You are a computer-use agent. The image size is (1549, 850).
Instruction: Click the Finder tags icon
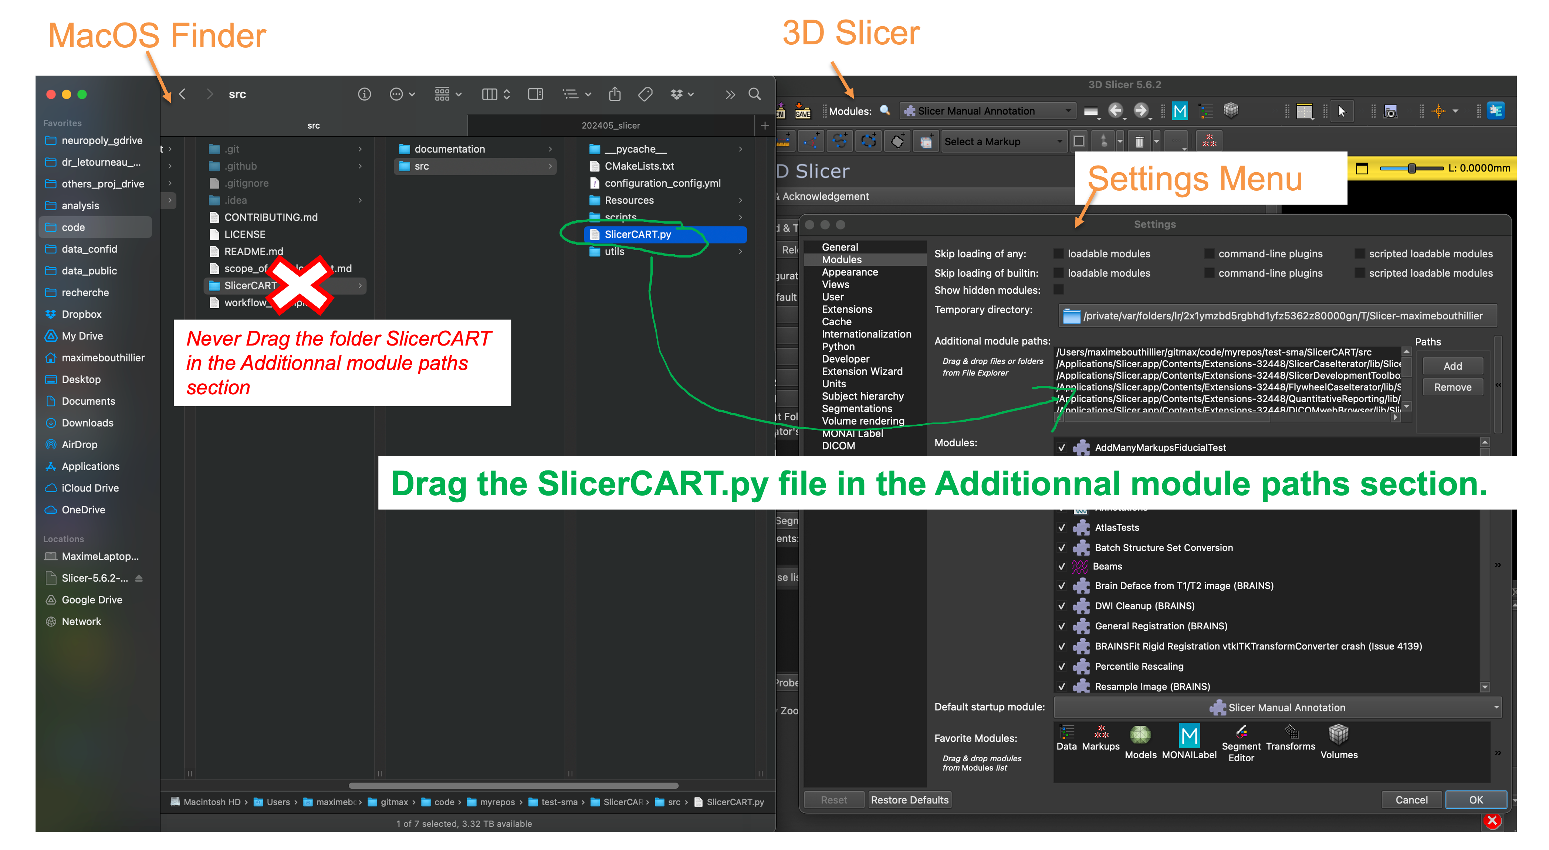click(645, 94)
